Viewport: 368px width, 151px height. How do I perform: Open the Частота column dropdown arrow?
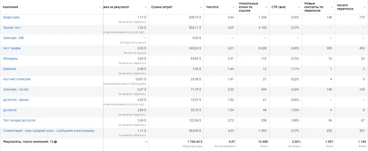pos(233,7)
